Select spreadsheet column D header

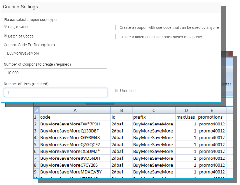tap(186, 110)
